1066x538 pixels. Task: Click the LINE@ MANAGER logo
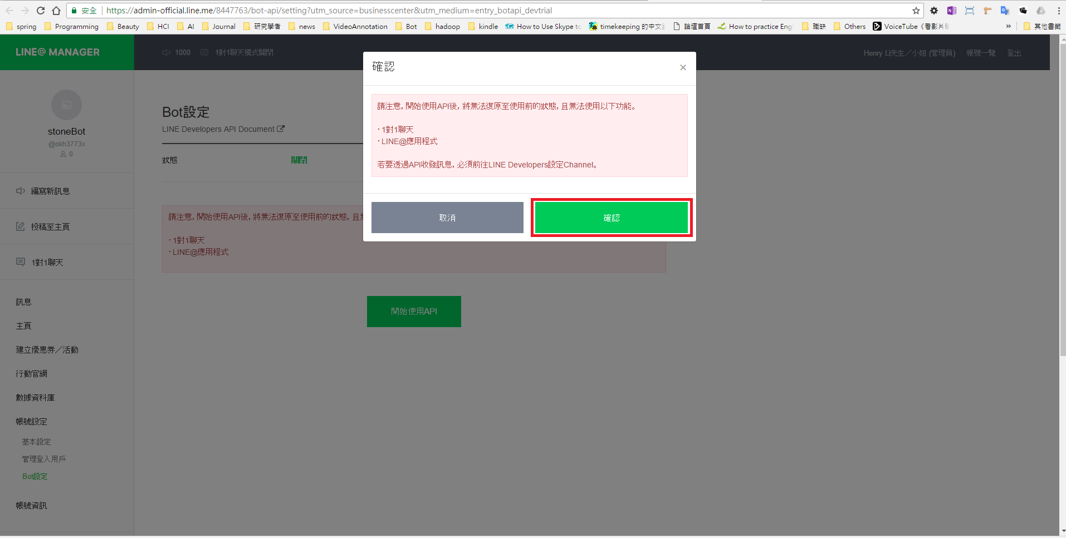coord(57,52)
